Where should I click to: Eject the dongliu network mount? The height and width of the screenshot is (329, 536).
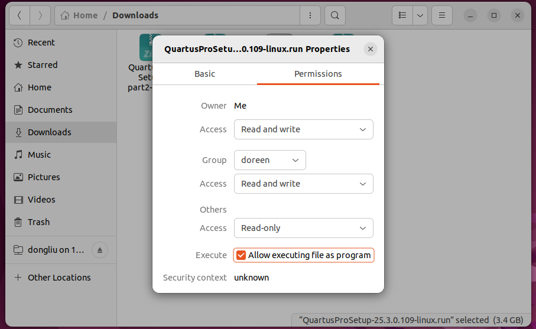coord(100,250)
